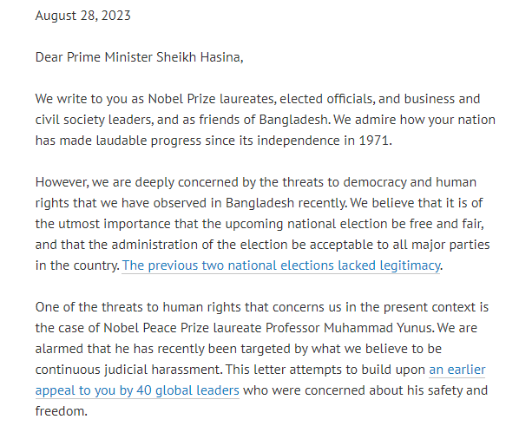The width and height of the screenshot is (519, 439).
Task: Click the date August 28, 2023
Action: point(83,16)
